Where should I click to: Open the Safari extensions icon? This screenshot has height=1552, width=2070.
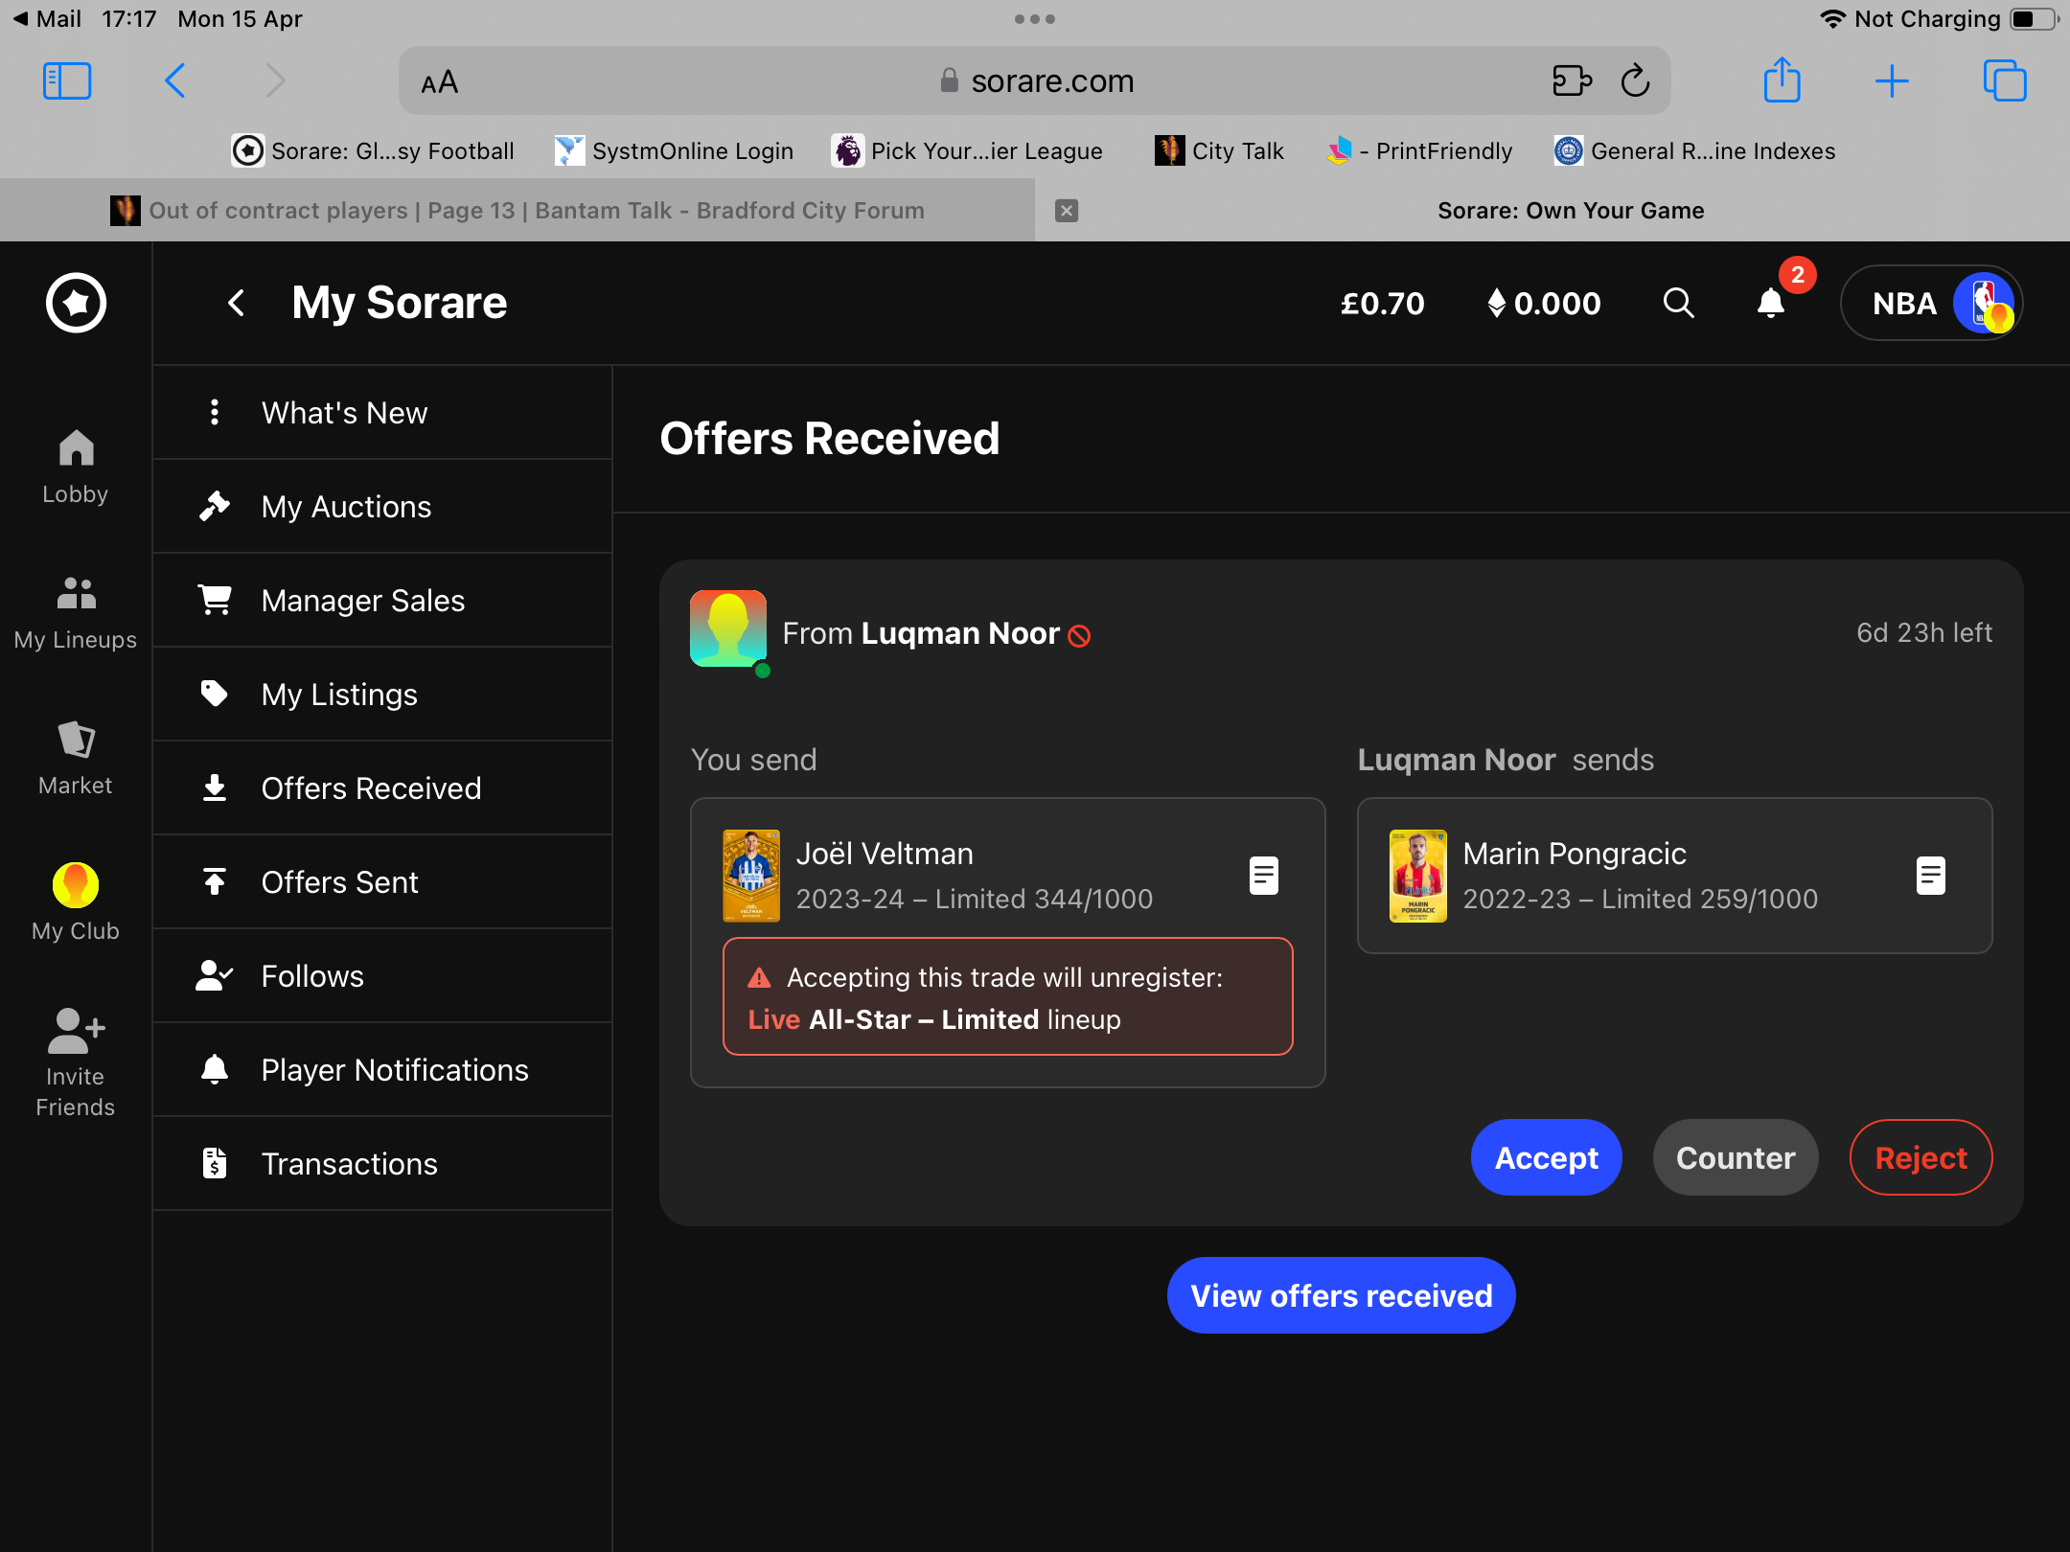click(1572, 81)
